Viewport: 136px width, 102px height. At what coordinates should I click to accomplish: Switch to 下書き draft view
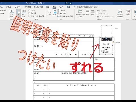[x=2, y=13]
